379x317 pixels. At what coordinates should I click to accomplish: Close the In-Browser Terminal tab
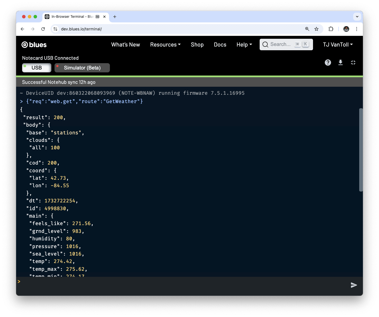click(x=104, y=17)
